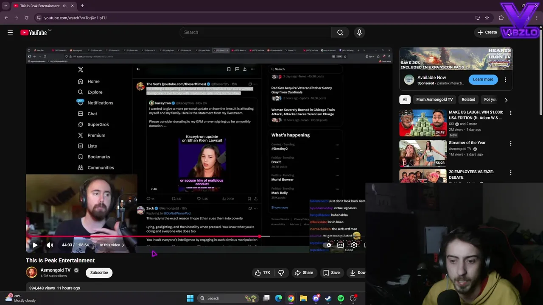Open the Chrome extensions puzzle icon
Screen dimensions: 543x305
point(501,18)
